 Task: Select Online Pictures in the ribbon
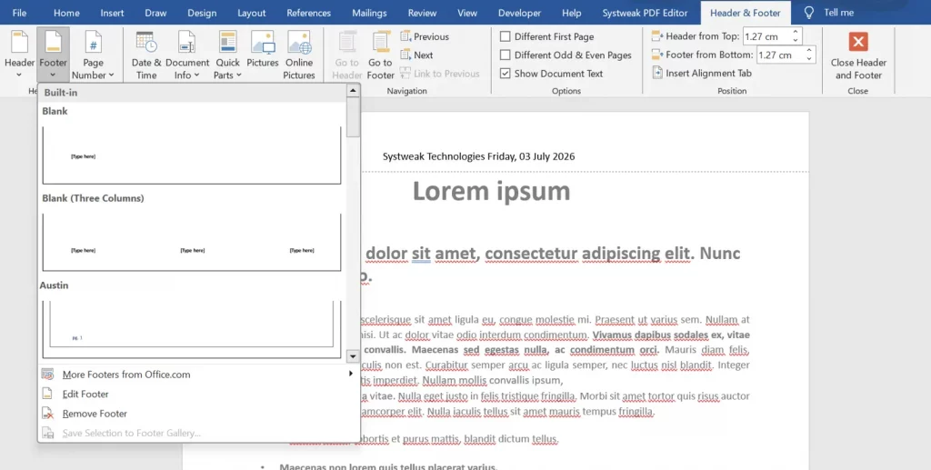299,55
